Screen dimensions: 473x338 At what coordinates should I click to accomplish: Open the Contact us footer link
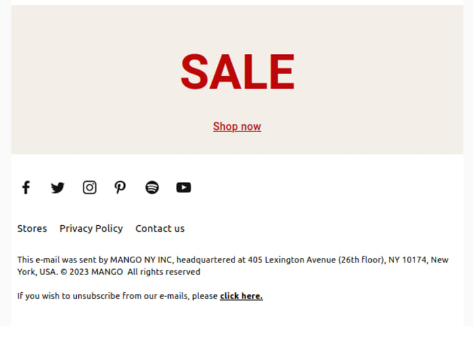tap(160, 228)
